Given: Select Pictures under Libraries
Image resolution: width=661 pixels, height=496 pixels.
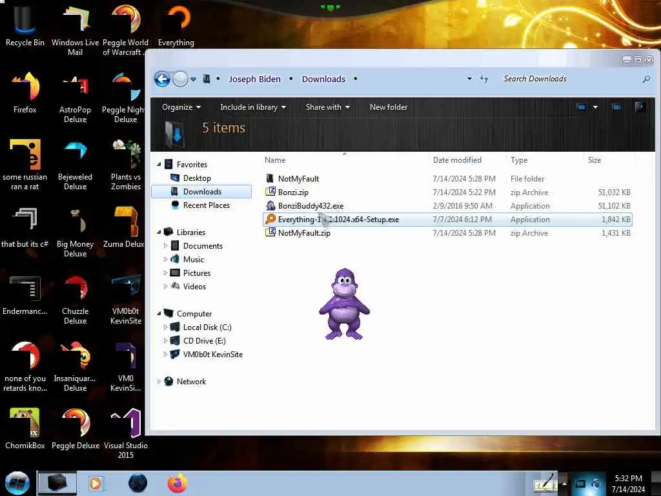Looking at the screenshot, I should pyautogui.click(x=190, y=273).
